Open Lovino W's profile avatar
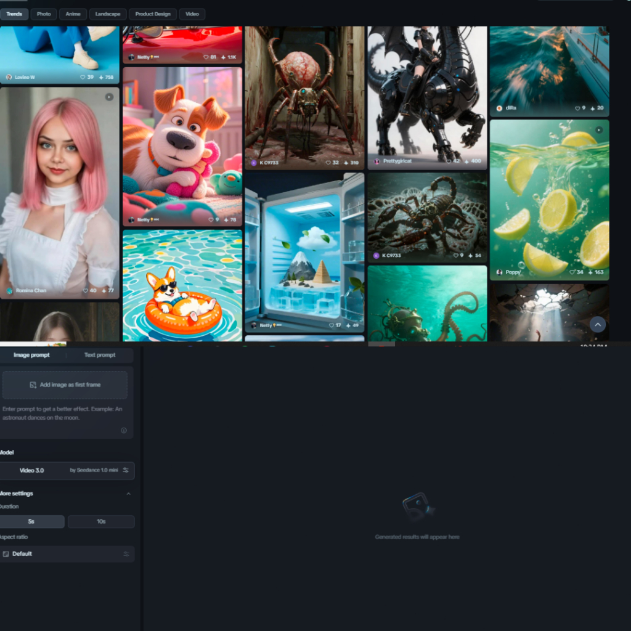Image resolution: width=631 pixels, height=631 pixels. tap(9, 77)
